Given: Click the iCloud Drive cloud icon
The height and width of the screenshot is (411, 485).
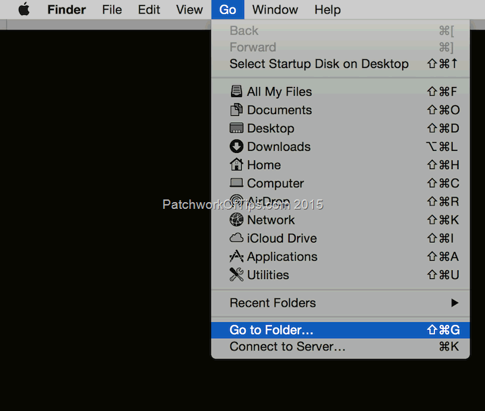Looking at the screenshot, I should coord(236,238).
